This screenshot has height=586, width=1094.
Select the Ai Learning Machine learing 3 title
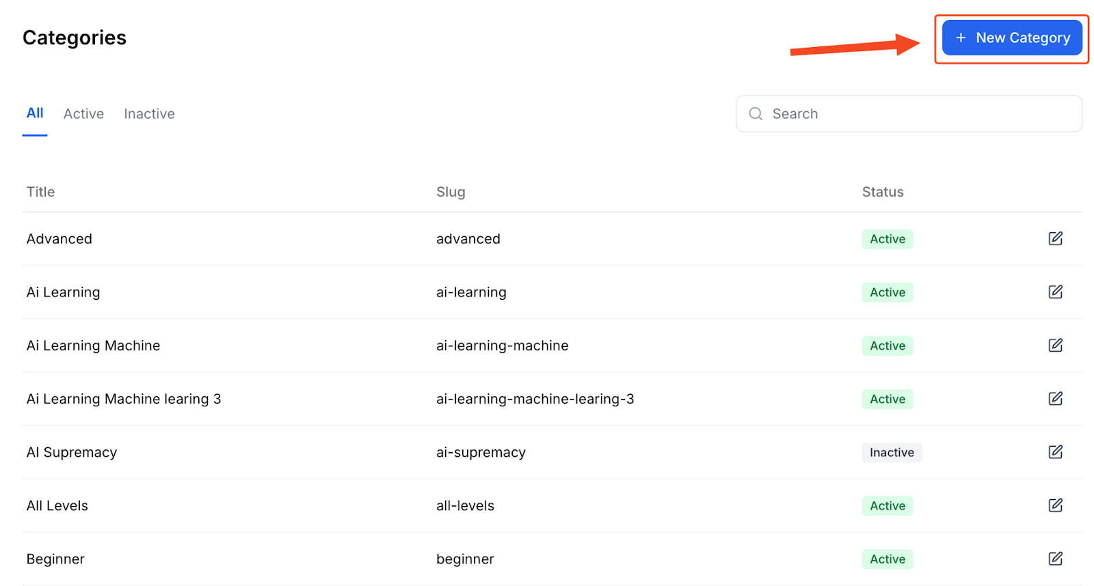click(x=124, y=399)
